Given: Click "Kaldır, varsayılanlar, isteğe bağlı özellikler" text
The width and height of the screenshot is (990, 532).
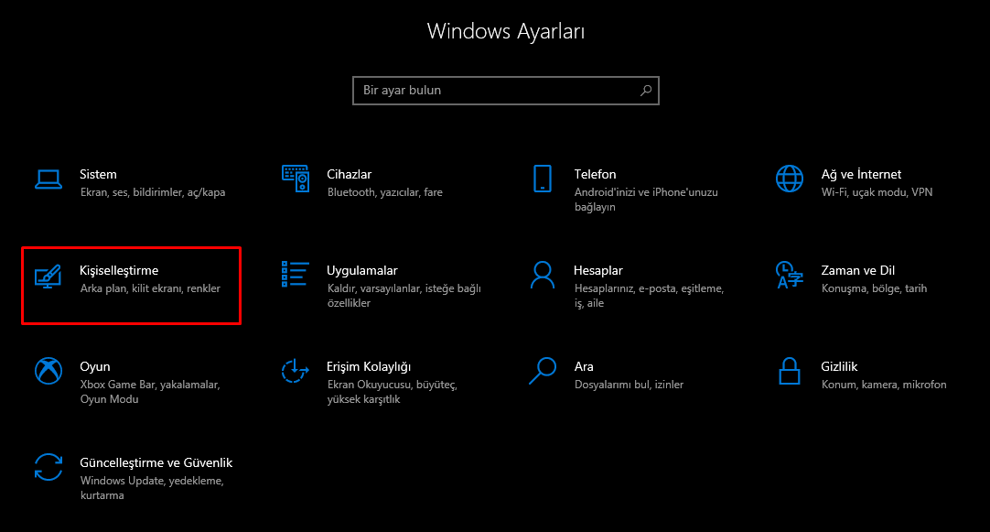Looking at the screenshot, I should (x=404, y=296).
